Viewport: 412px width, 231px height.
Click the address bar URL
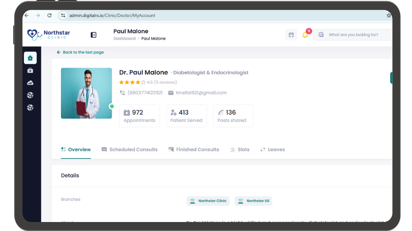(112, 15)
